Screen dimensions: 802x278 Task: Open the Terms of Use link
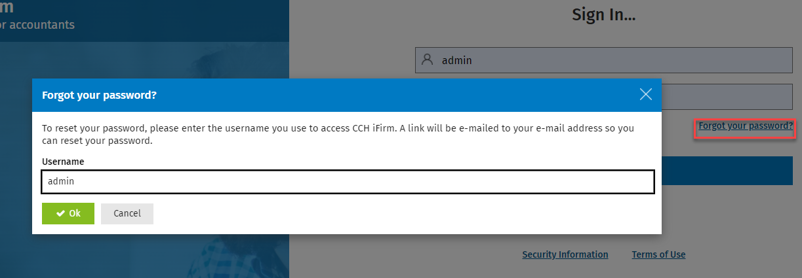[658, 254]
